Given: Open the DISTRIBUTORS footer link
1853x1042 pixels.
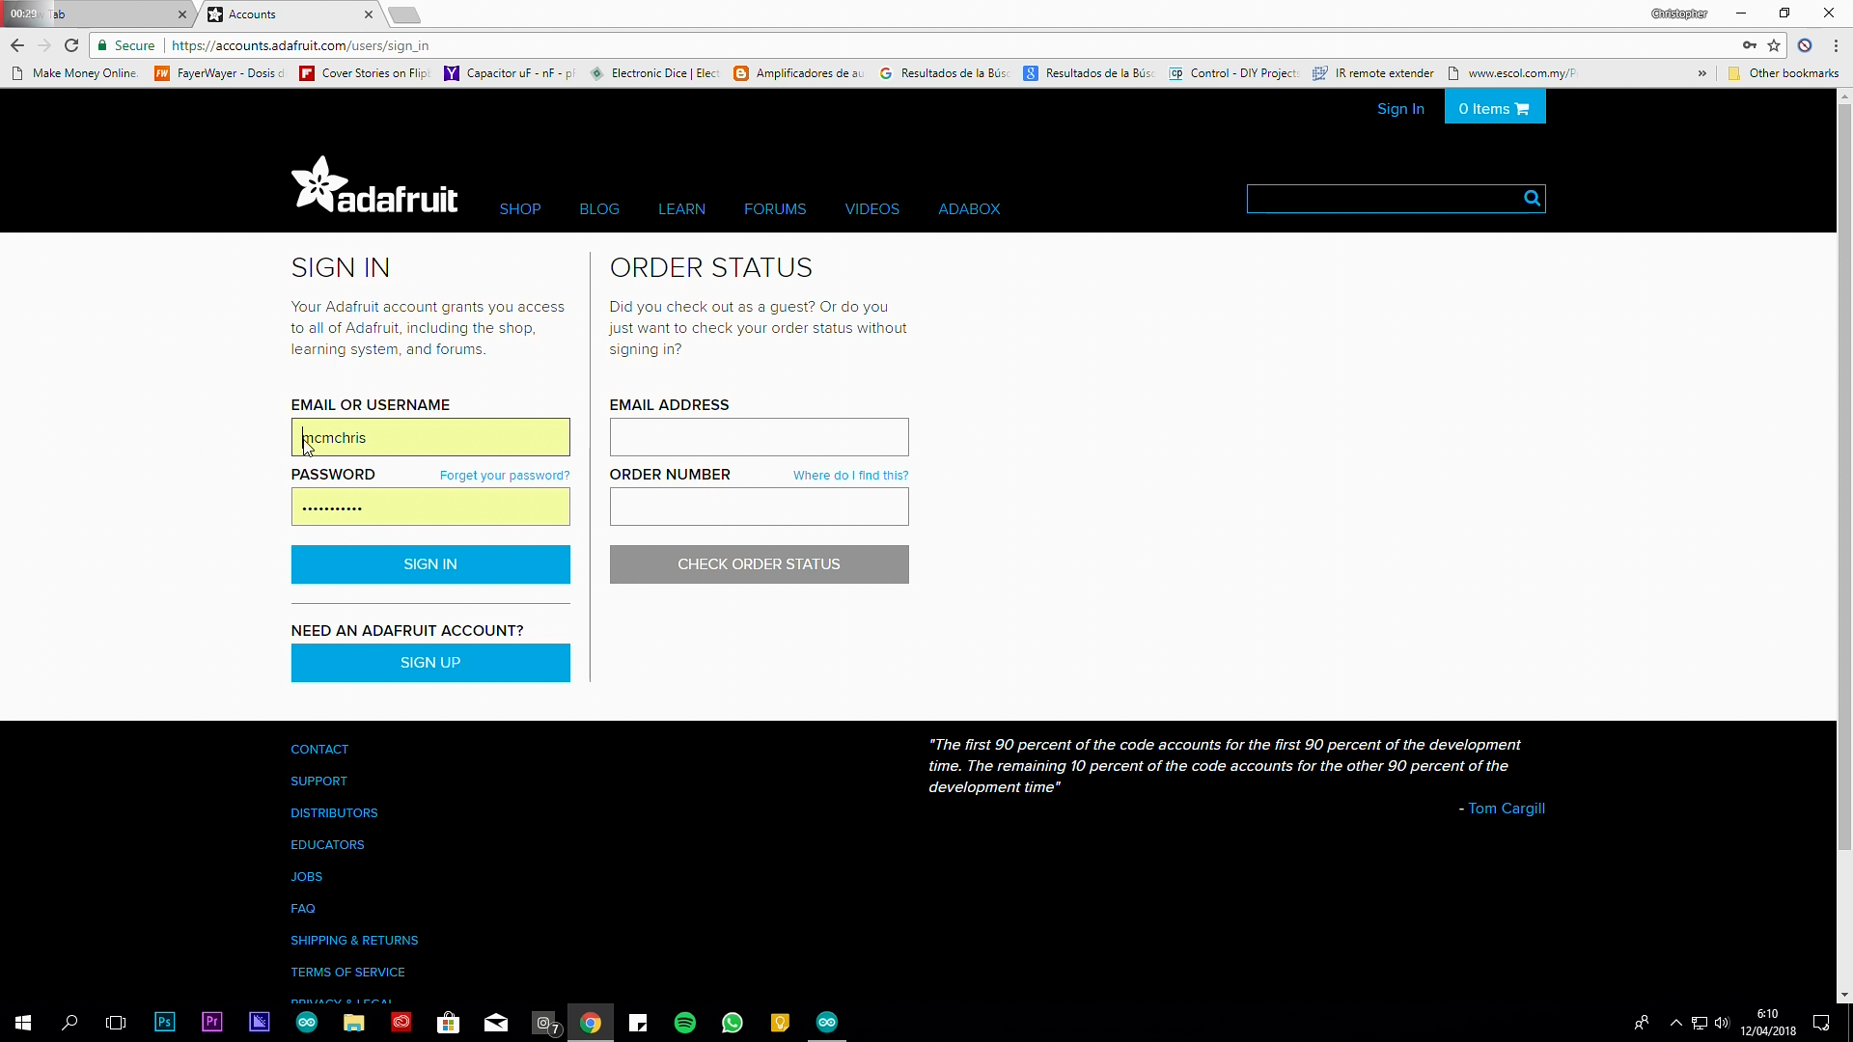Looking at the screenshot, I should click(334, 813).
